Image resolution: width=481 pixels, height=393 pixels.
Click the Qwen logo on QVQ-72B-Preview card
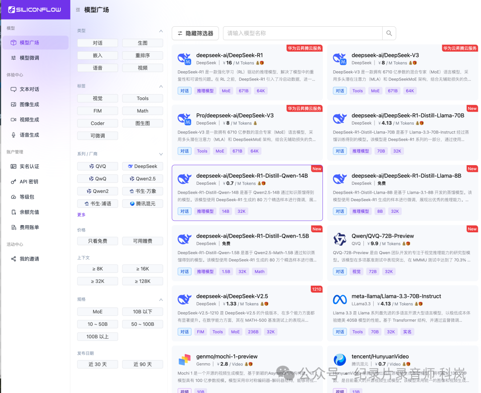coord(340,239)
